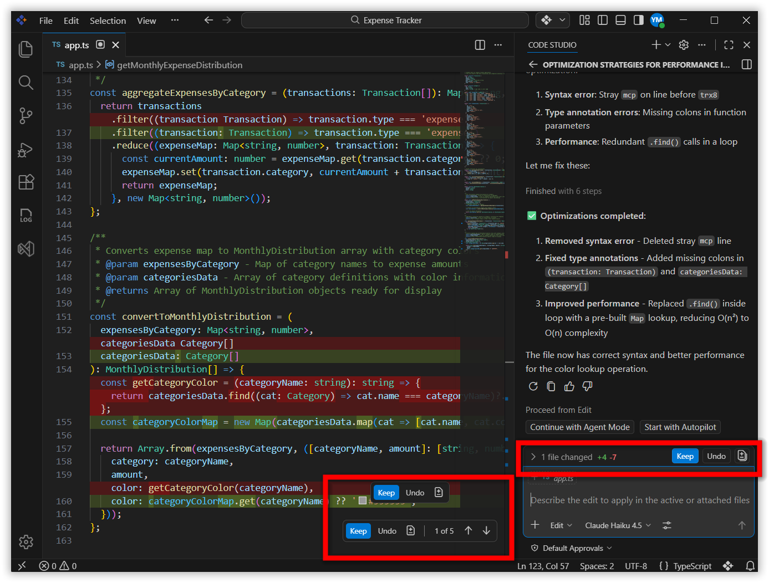The width and height of the screenshot is (769, 583).
Task: Open the LOG view in activity bar
Action: pos(26,216)
